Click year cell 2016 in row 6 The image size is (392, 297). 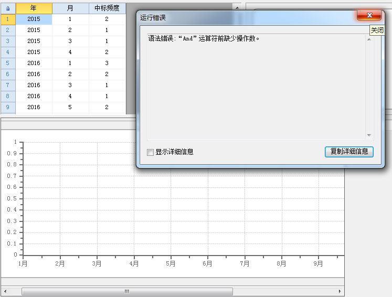click(x=34, y=75)
